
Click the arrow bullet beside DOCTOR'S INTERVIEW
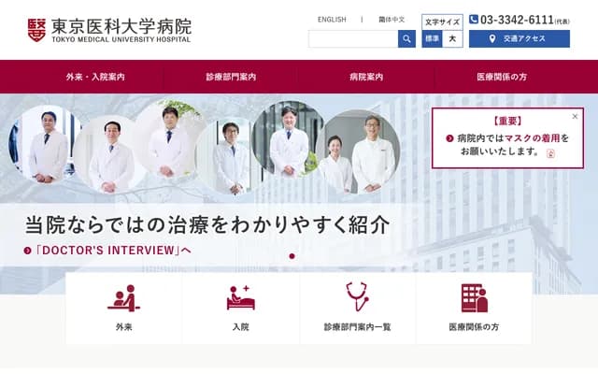coord(27,251)
